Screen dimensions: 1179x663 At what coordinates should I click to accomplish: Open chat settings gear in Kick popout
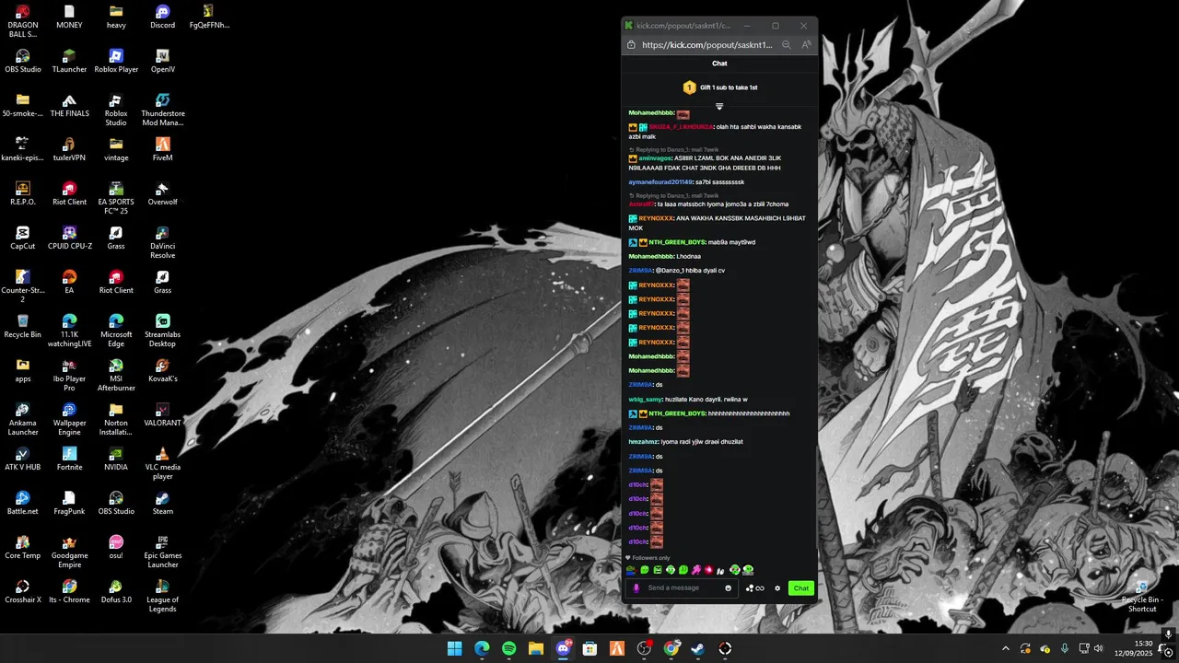pos(777,588)
